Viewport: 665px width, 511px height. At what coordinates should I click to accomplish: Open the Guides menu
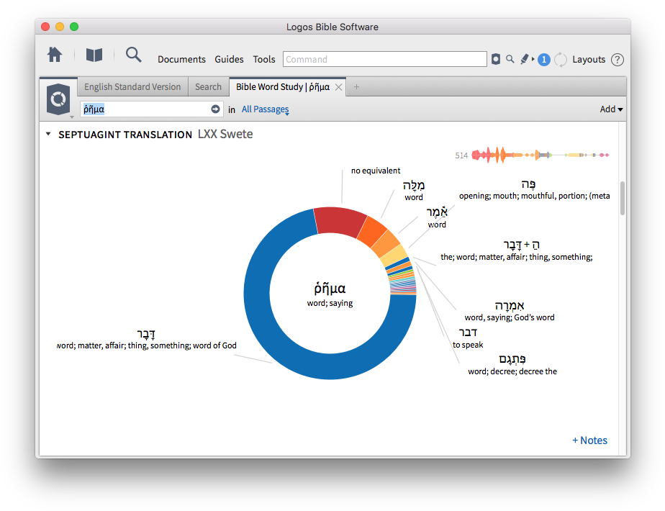(229, 59)
